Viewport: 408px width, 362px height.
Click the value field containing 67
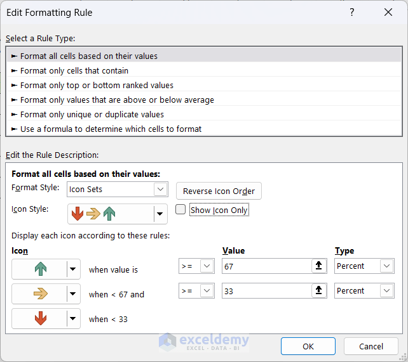click(x=267, y=266)
